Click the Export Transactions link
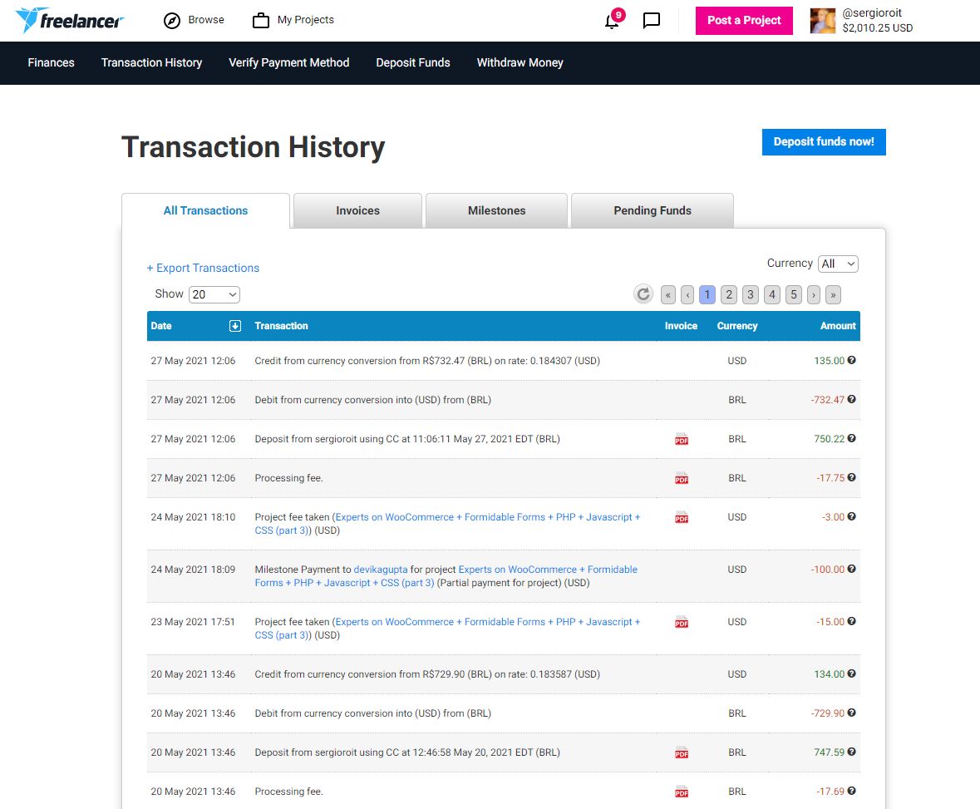 [x=203, y=268]
